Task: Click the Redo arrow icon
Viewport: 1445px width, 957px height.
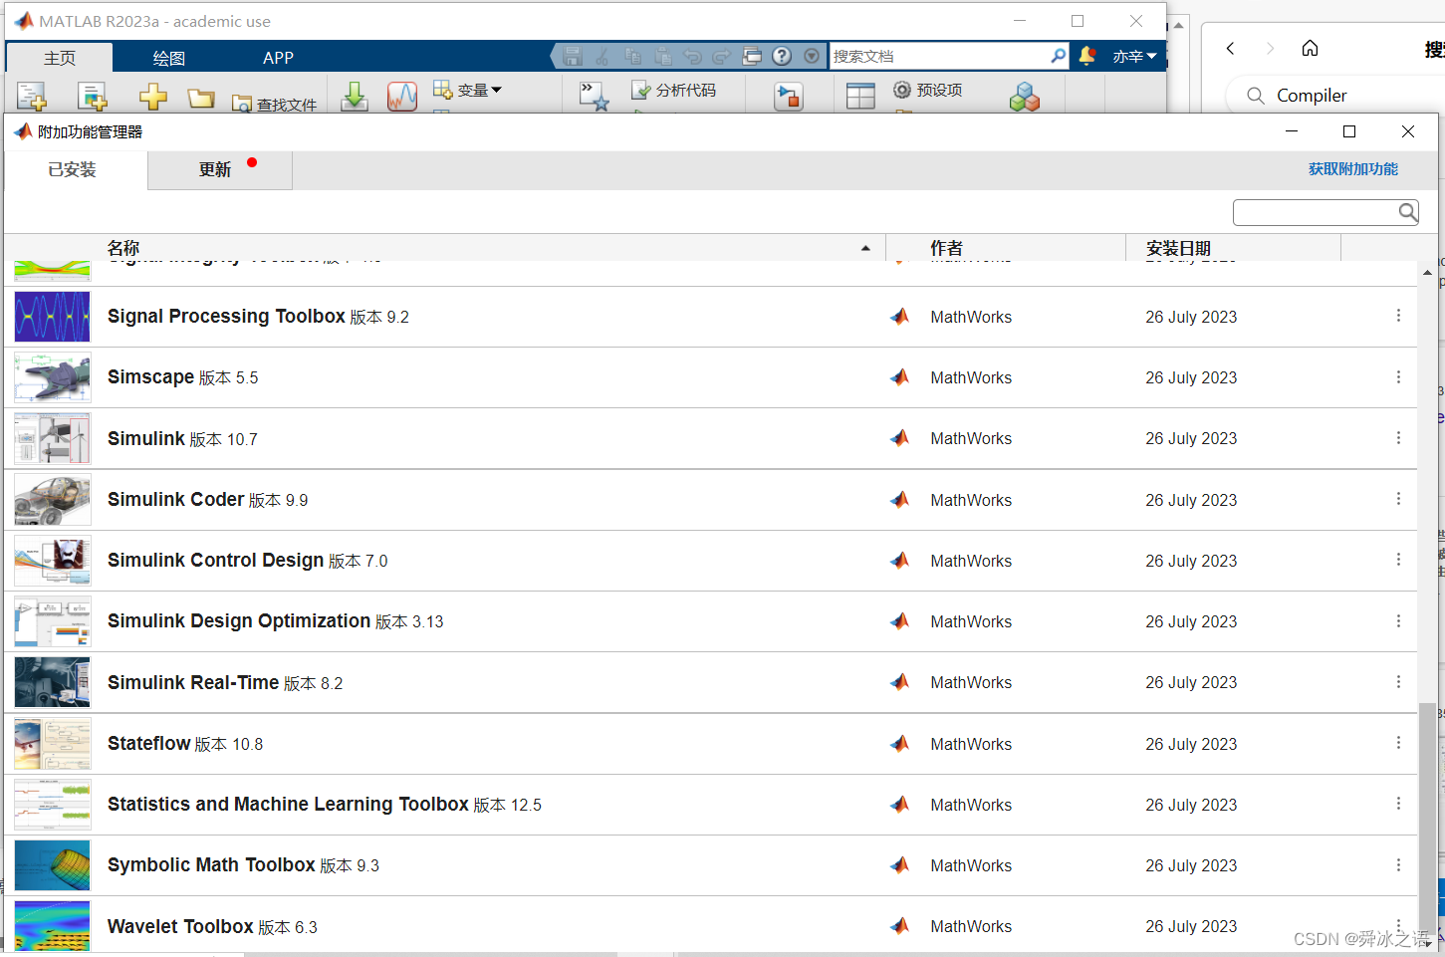Action: click(x=722, y=56)
